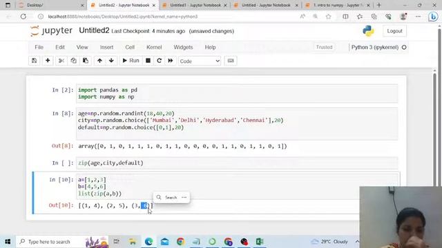Open browser favorites list icon

click(360, 17)
